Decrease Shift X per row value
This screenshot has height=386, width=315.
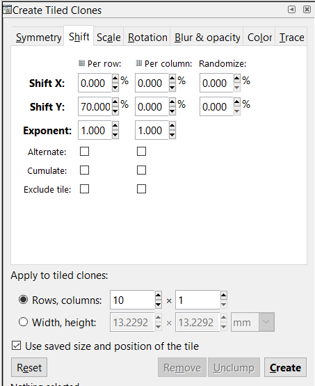coord(115,87)
